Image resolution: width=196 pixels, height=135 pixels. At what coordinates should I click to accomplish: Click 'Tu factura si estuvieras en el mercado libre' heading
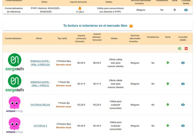click(95, 25)
